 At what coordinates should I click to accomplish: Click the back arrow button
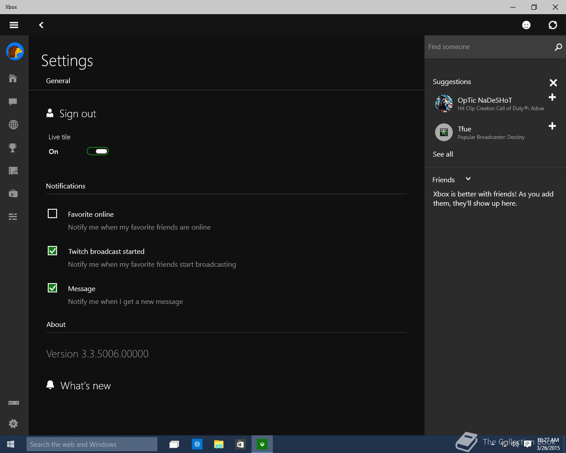point(41,25)
